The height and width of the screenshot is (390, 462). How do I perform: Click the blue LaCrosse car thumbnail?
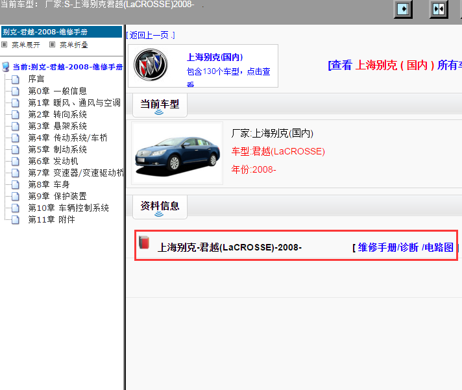point(177,153)
